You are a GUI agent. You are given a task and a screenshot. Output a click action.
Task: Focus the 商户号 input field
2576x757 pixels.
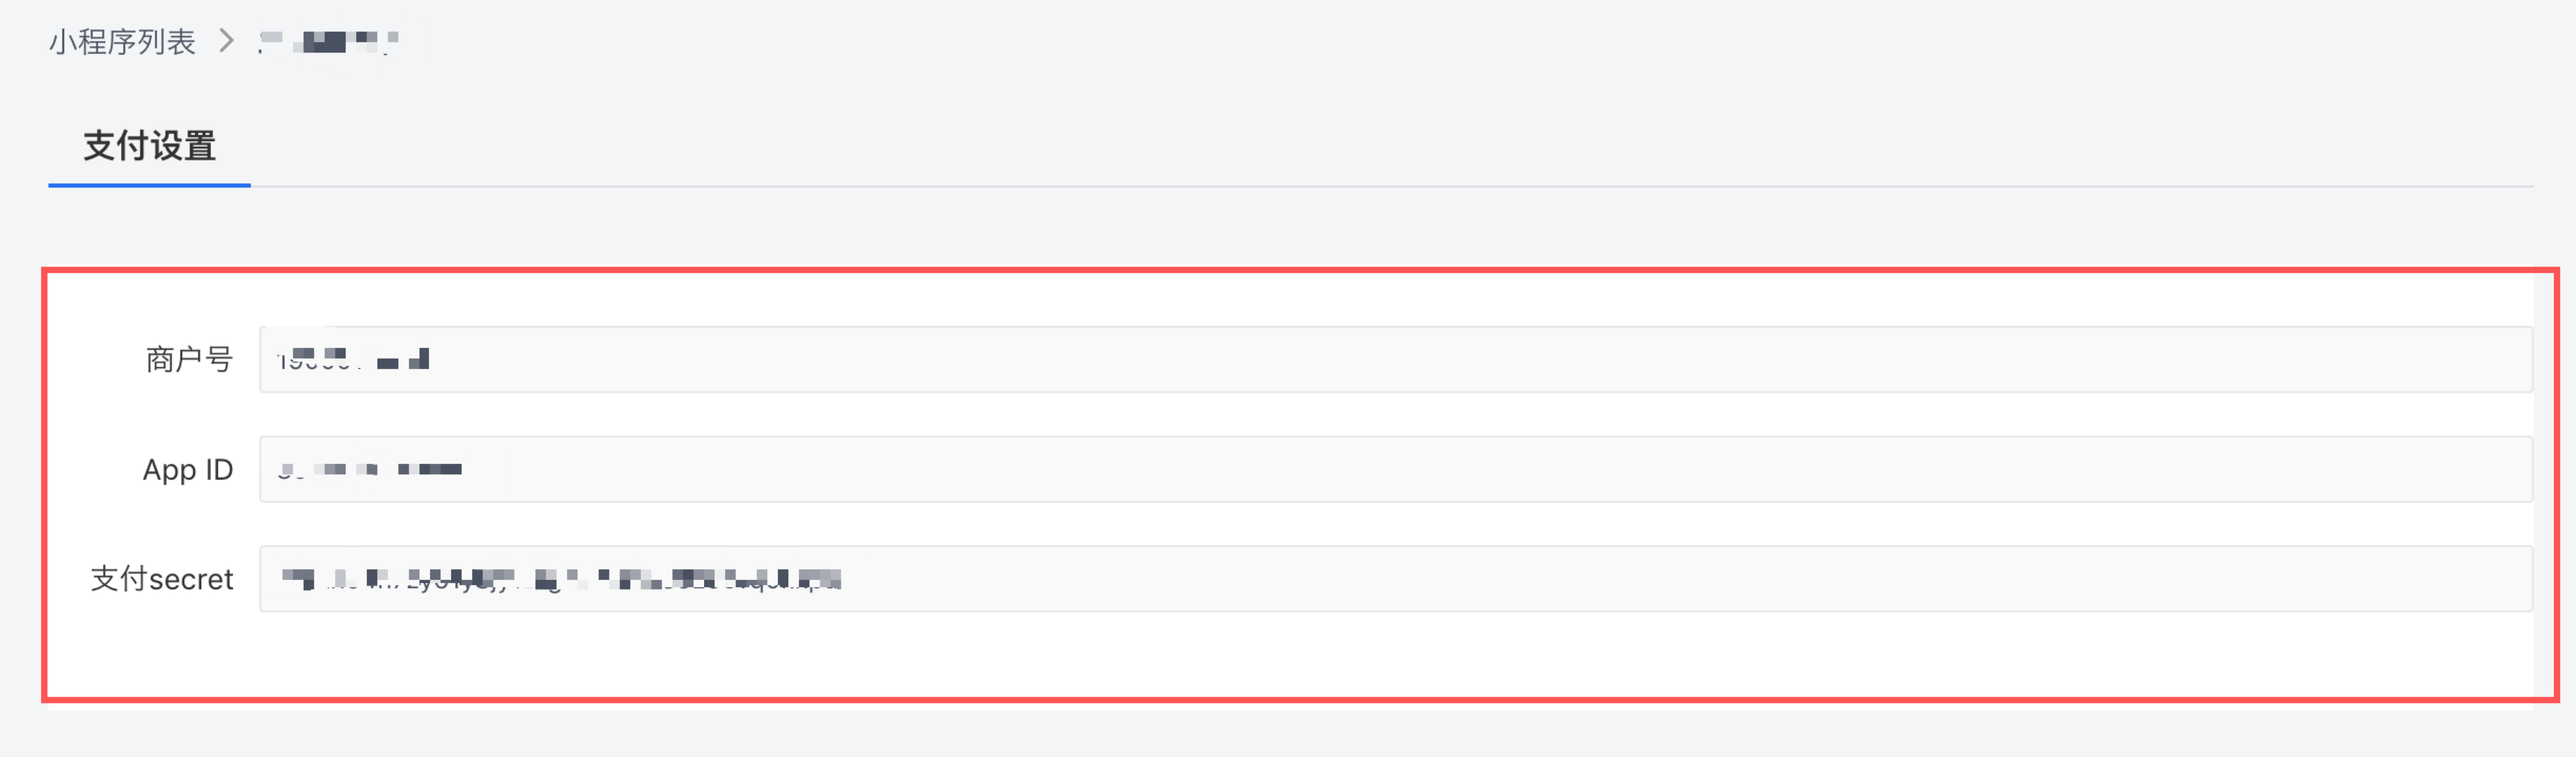point(1396,359)
